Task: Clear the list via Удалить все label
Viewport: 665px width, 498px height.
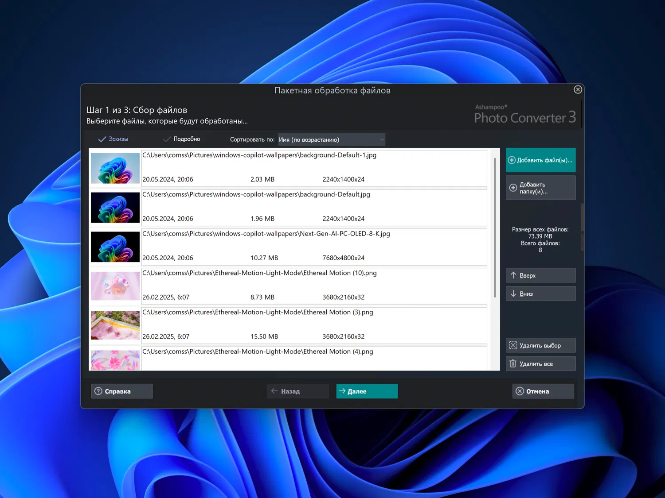Action: point(536,364)
